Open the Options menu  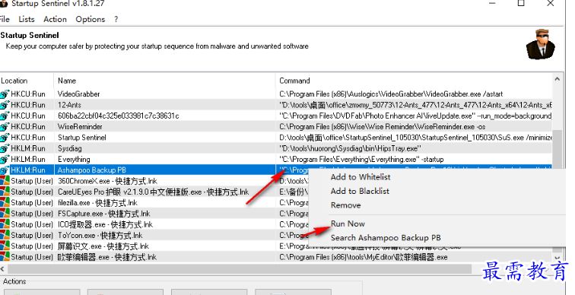tap(91, 19)
